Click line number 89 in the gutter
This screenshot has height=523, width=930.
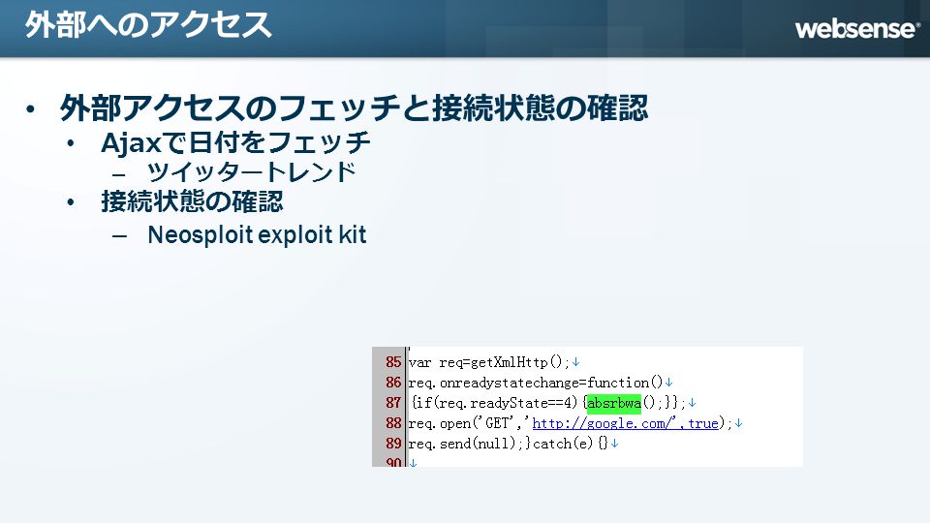pos(393,444)
